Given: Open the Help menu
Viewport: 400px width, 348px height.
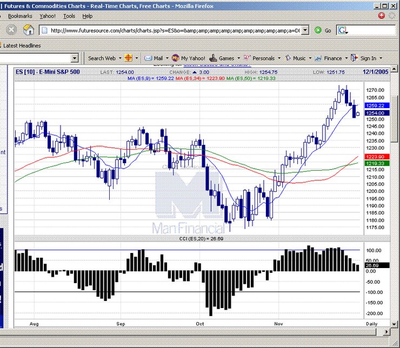Looking at the screenshot, I should [87, 16].
